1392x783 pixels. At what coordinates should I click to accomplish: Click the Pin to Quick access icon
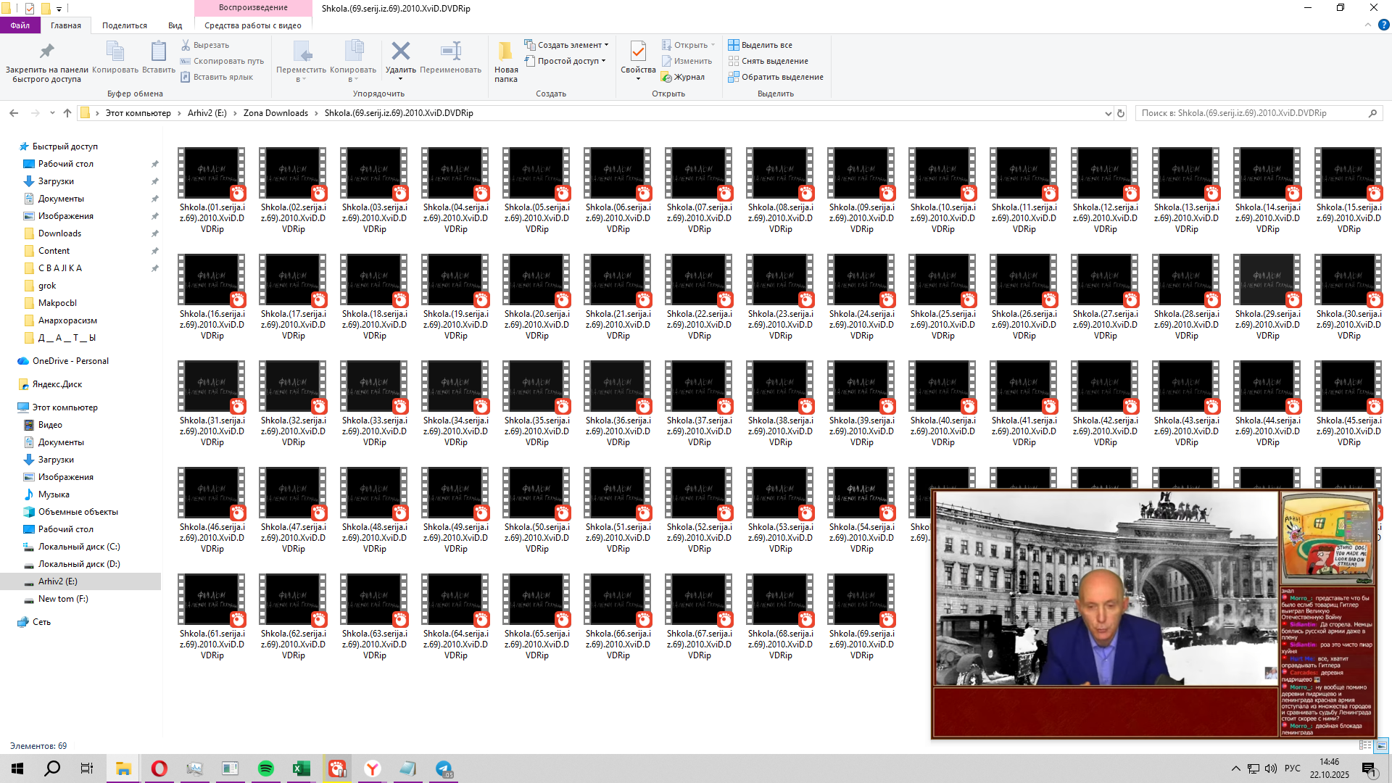click(x=46, y=52)
